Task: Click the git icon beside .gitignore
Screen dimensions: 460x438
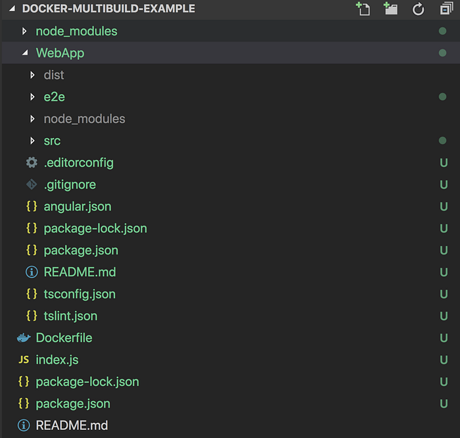Action: click(32, 185)
